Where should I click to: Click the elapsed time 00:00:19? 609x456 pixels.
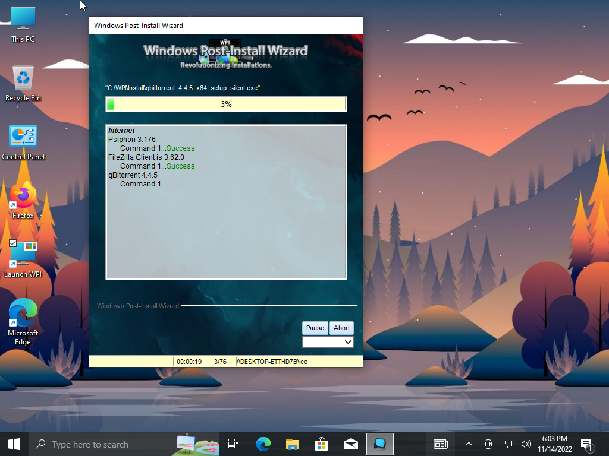click(x=189, y=362)
